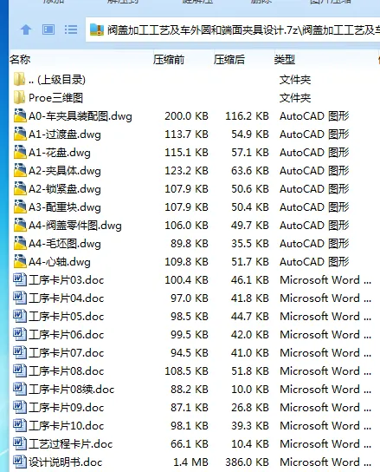Select file name A1-过渡盘.dwg

[x=65, y=134]
